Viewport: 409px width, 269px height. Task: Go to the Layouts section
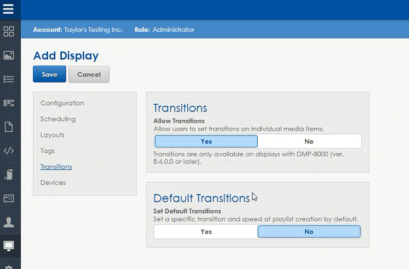[x=52, y=135]
